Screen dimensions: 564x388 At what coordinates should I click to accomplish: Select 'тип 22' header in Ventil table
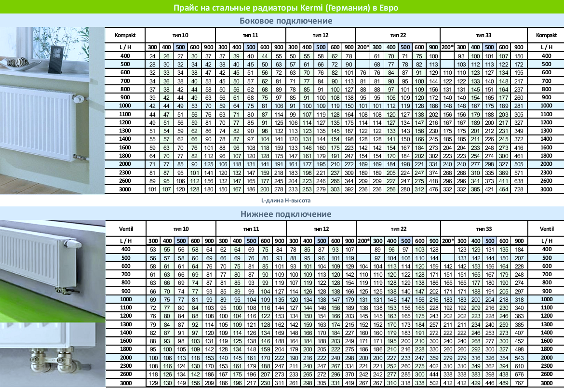coord(398,229)
